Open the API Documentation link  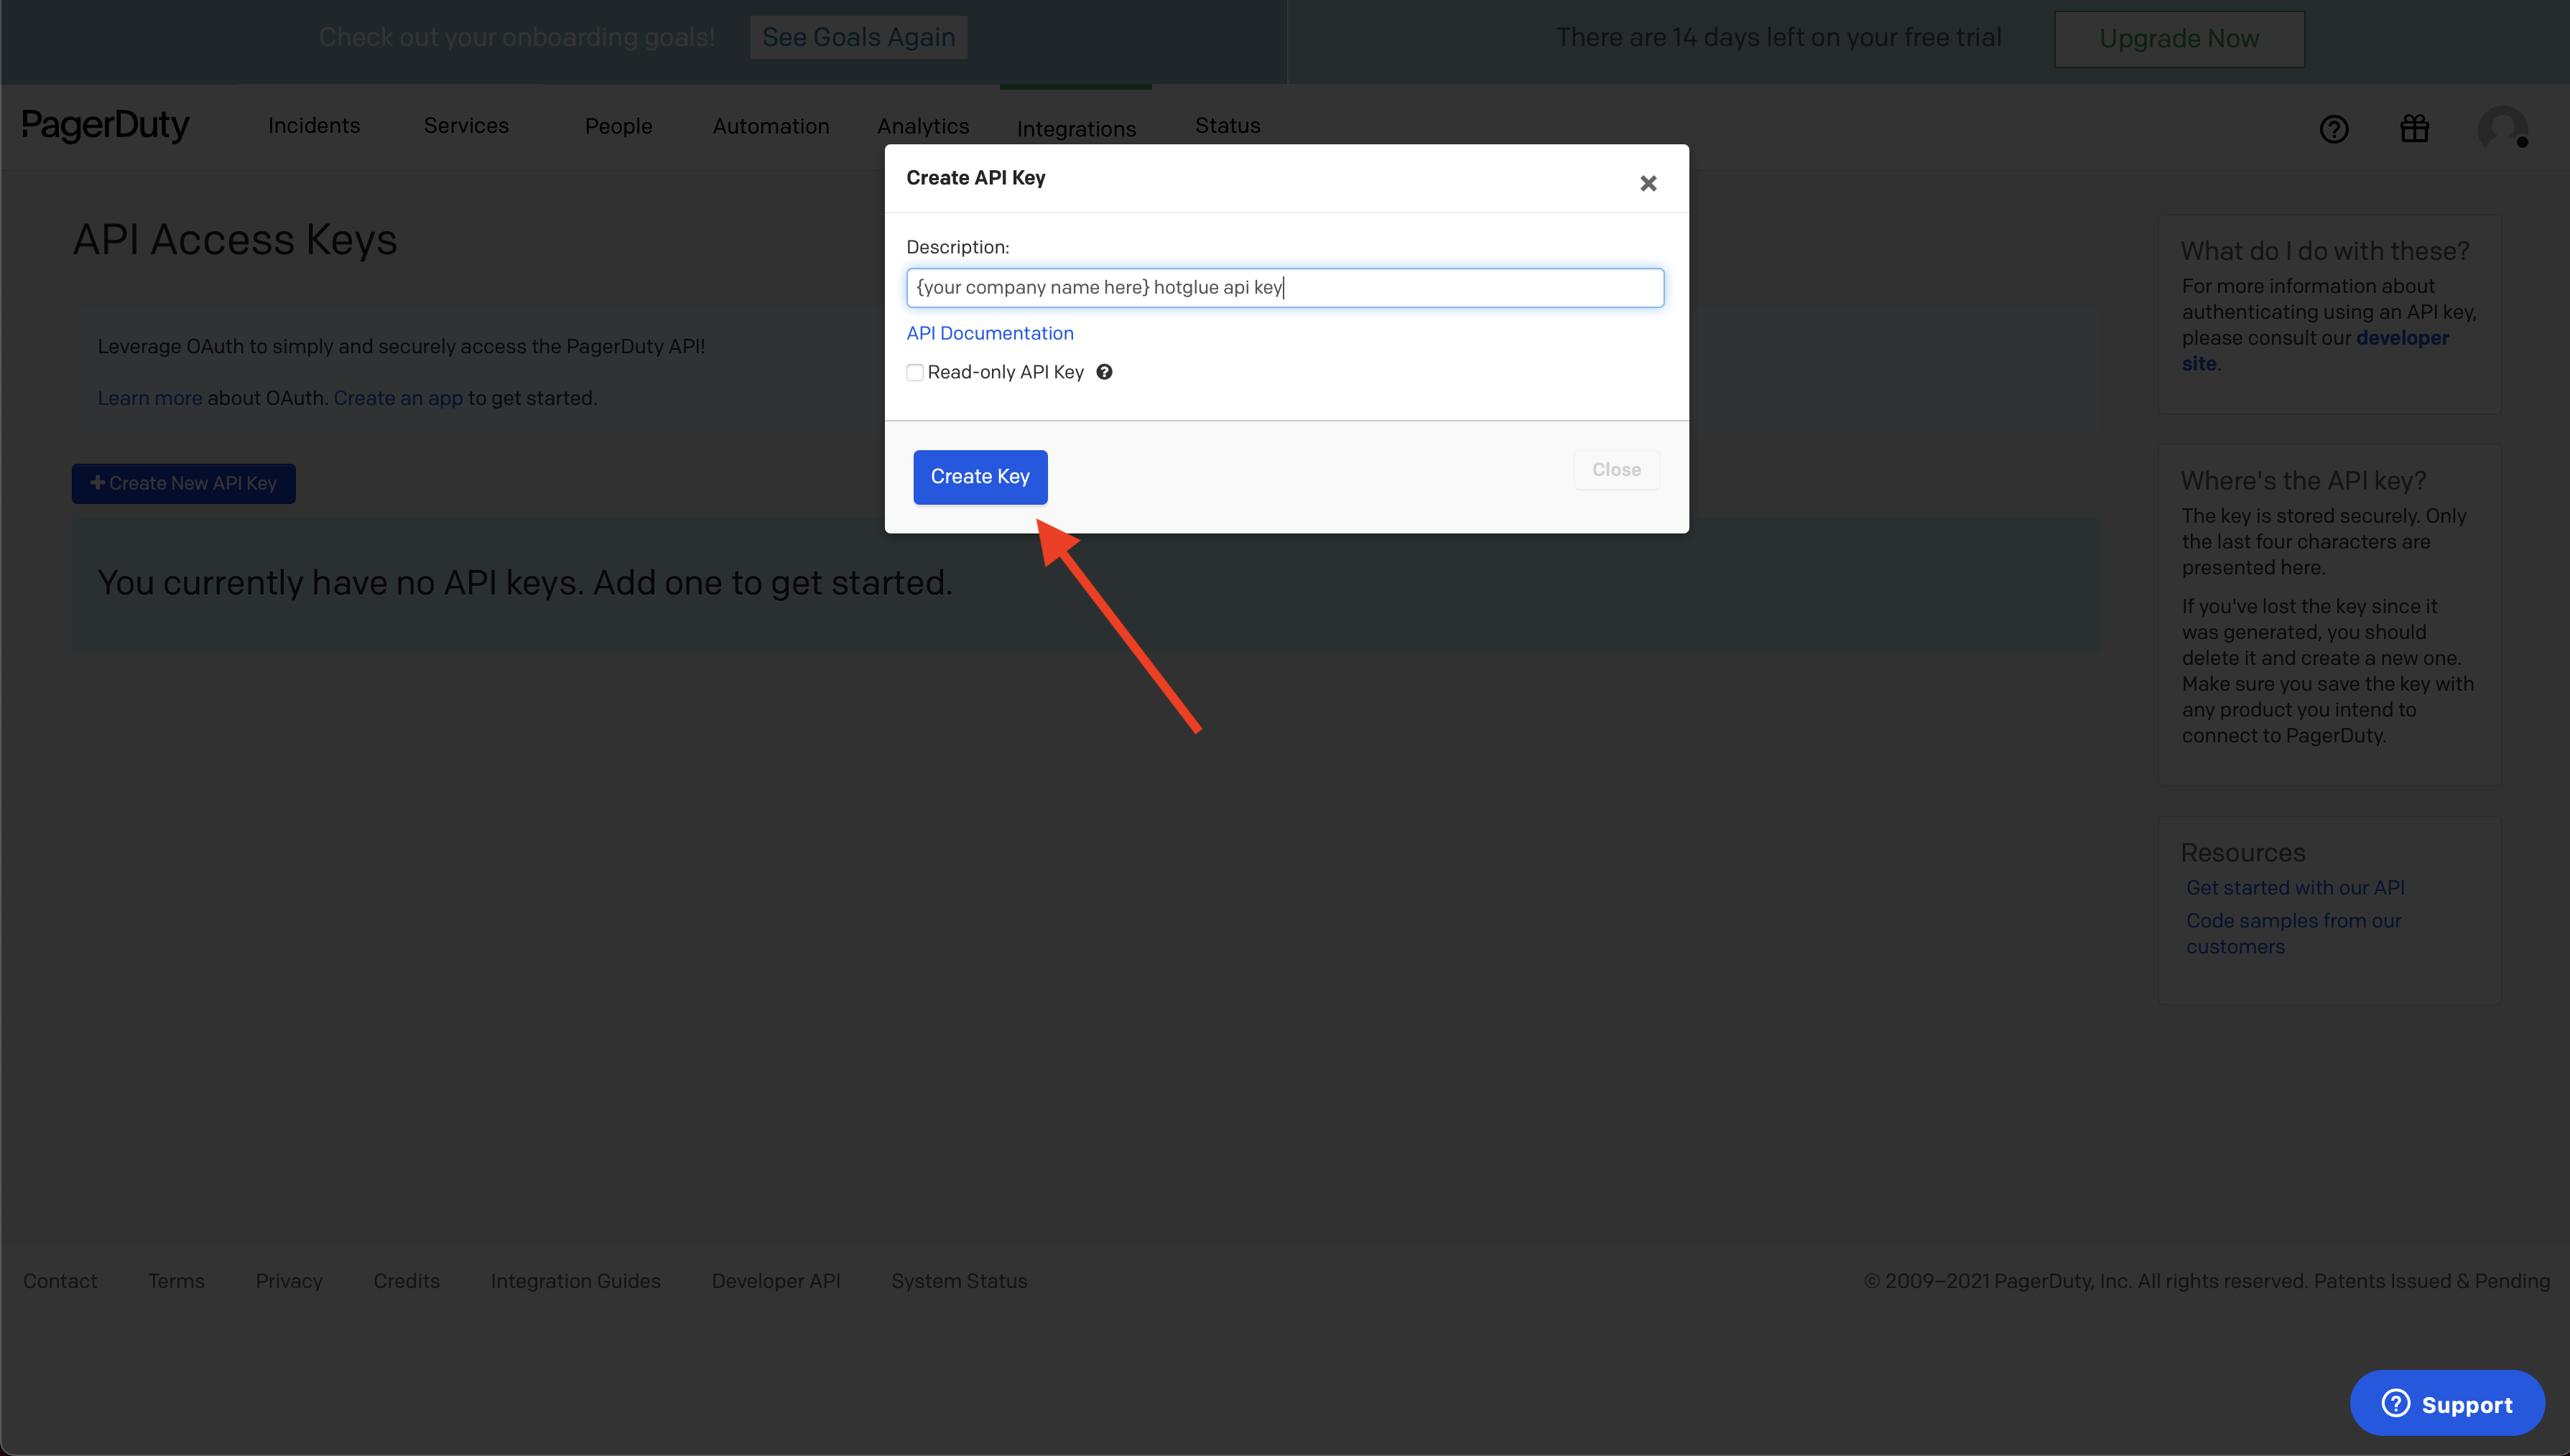(989, 333)
